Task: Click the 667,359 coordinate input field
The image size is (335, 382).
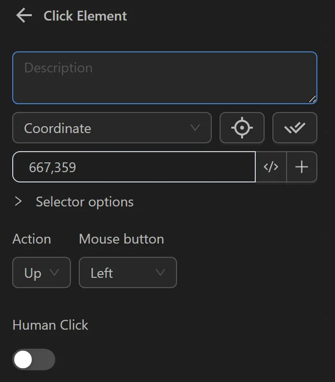Action: pos(134,167)
